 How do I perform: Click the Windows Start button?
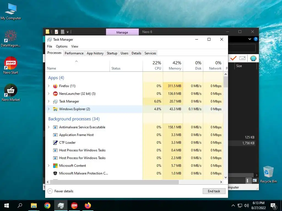[x=7, y=206]
